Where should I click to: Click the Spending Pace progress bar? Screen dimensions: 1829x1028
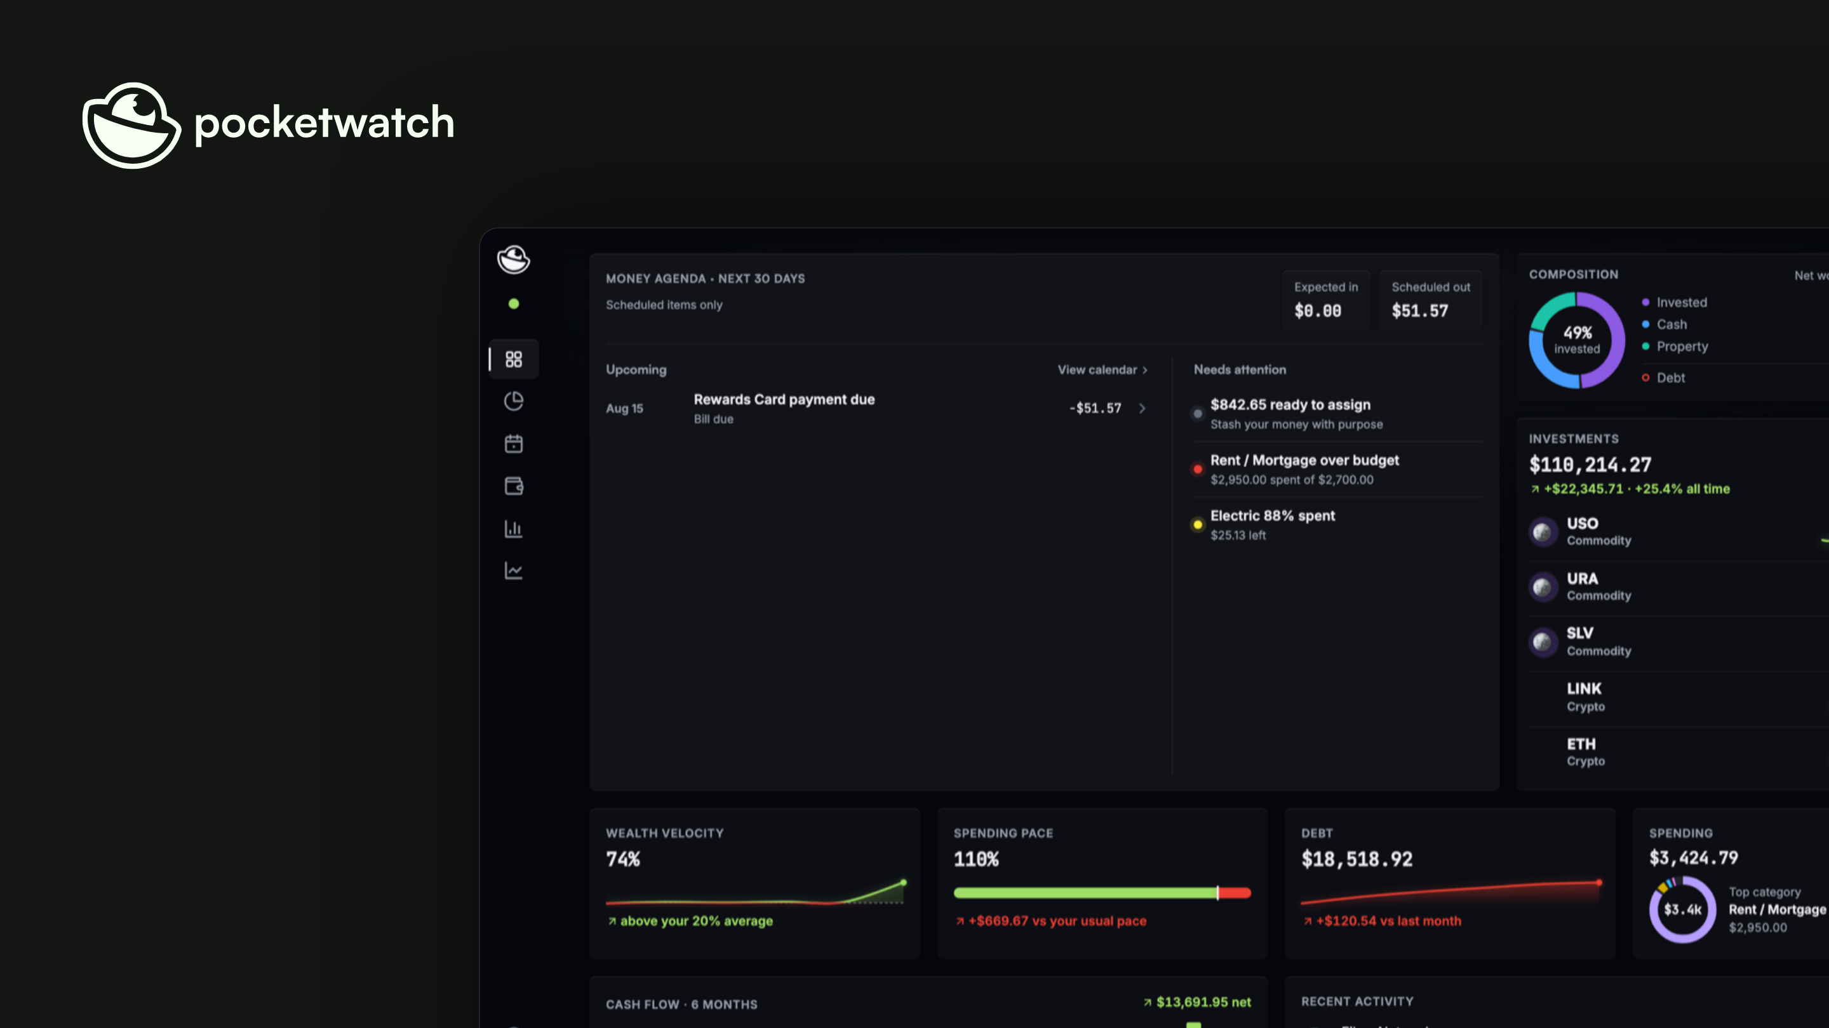(x=1102, y=893)
